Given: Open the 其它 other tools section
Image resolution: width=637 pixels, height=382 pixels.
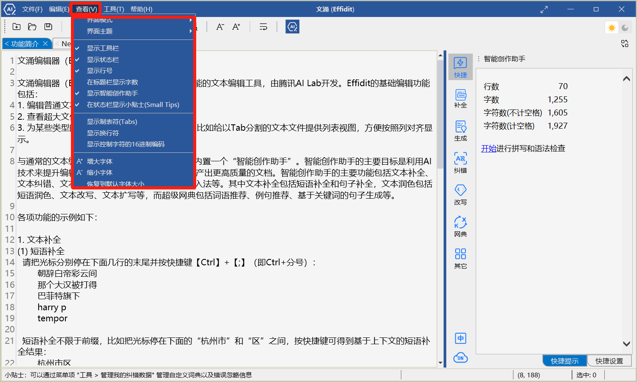Looking at the screenshot, I should (x=460, y=258).
